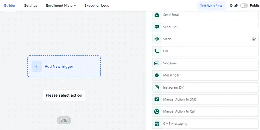Select the Send Email action
The height and width of the screenshot is (130, 260).
click(x=205, y=15)
